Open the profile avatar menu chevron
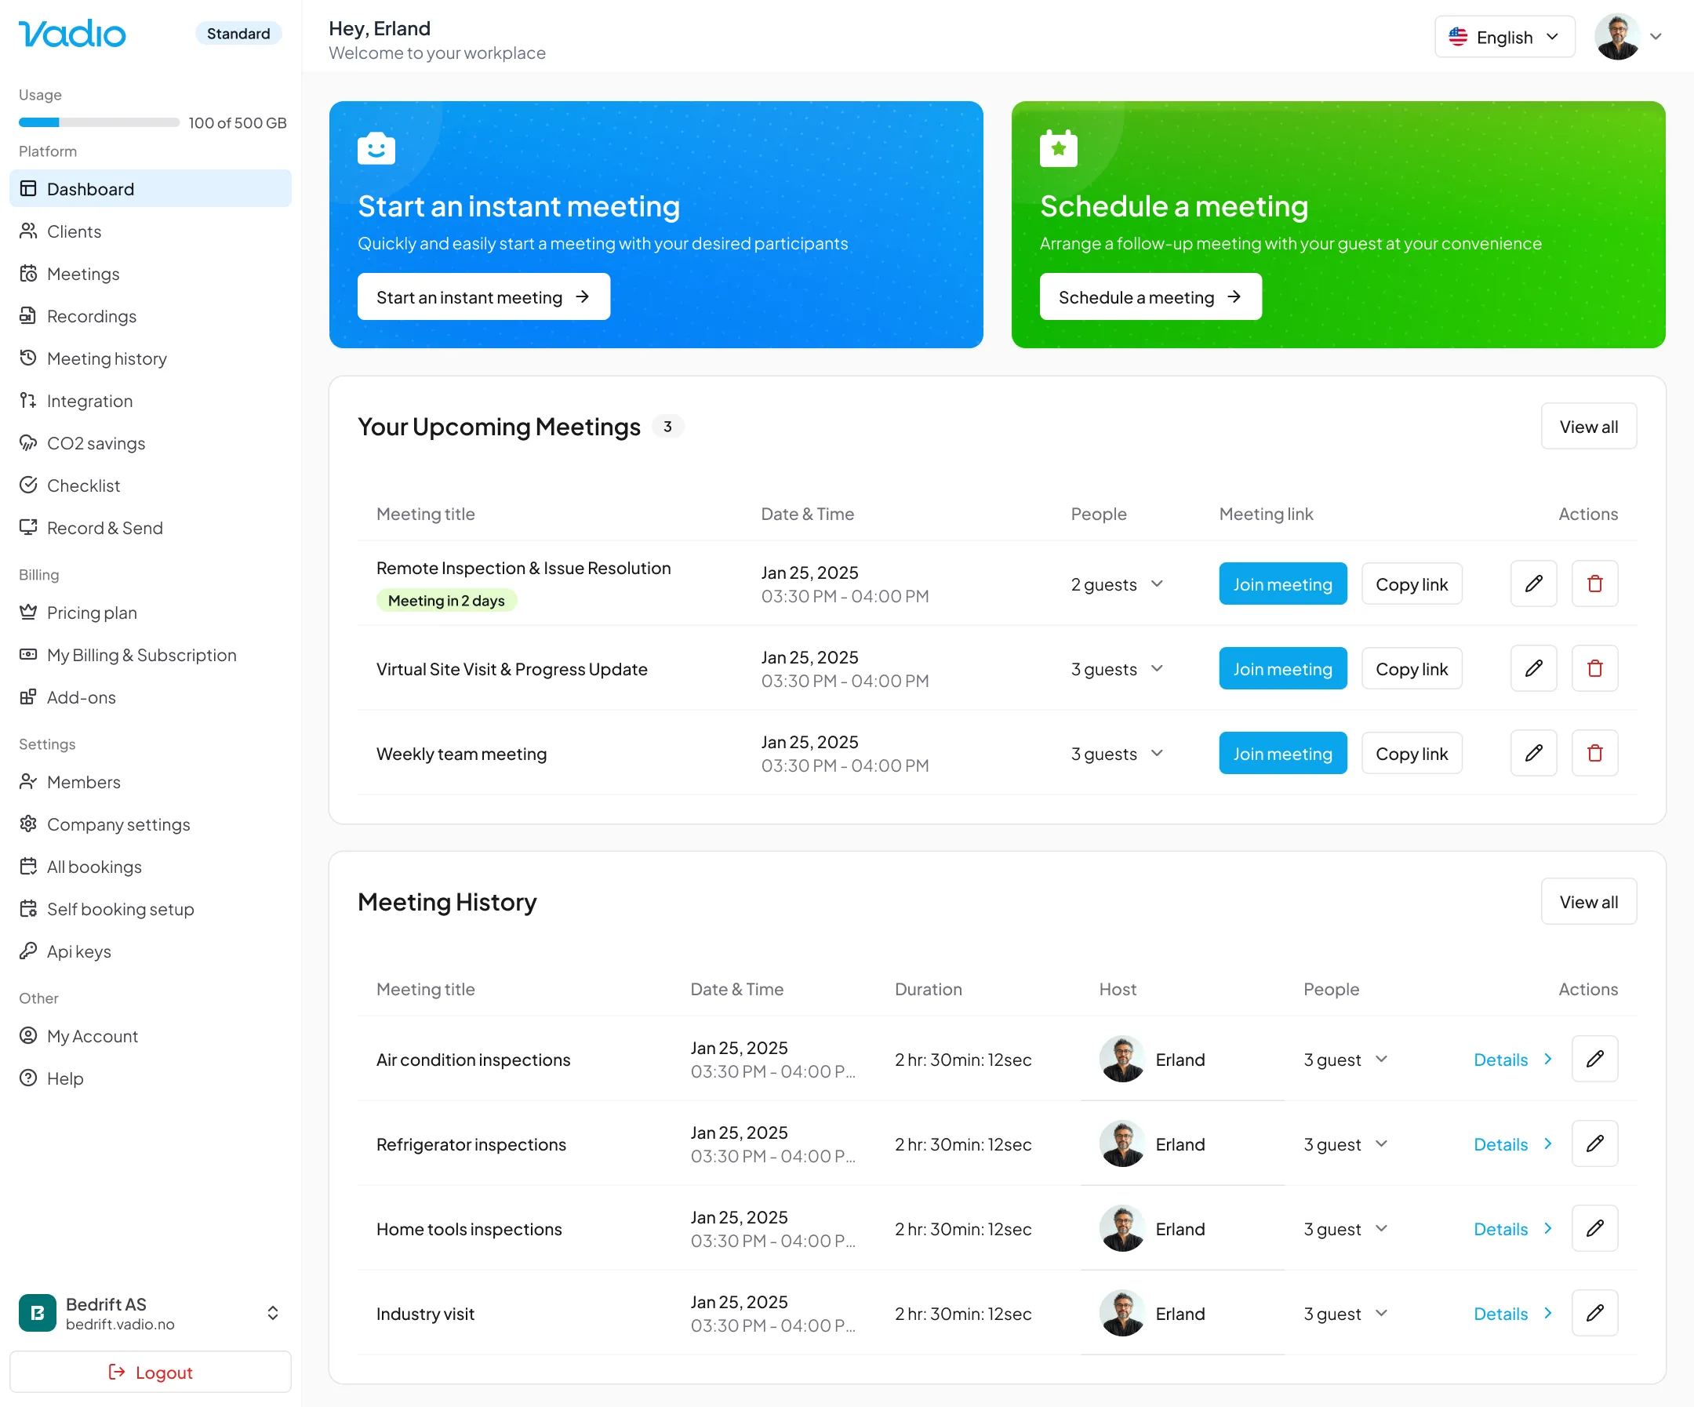Image resolution: width=1694 pixels, height=1407 pixels. (x=1656, y=37)
